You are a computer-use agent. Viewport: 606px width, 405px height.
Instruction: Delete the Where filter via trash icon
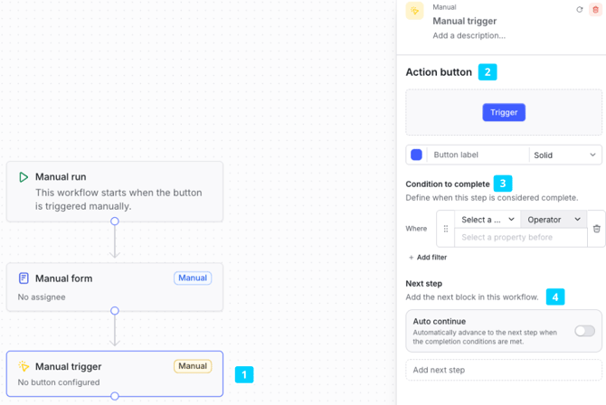click(597, 229)
